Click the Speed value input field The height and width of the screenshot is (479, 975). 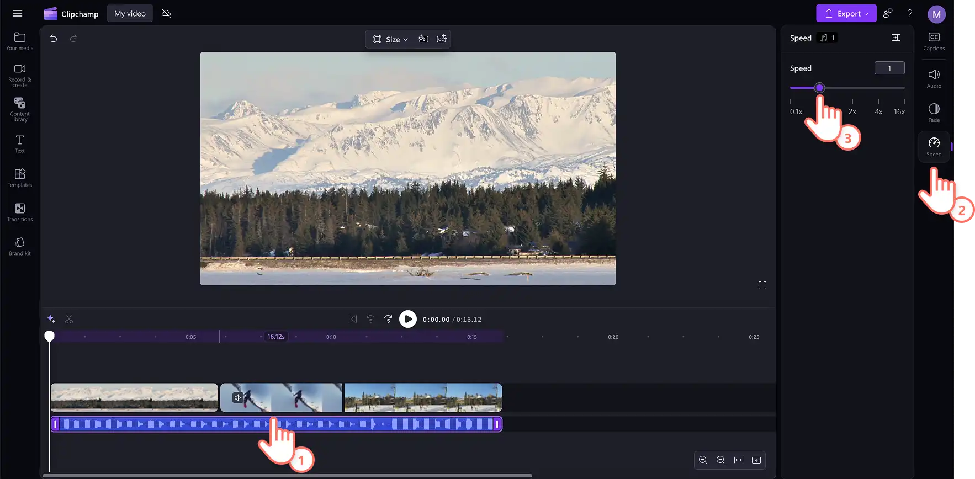889,68
